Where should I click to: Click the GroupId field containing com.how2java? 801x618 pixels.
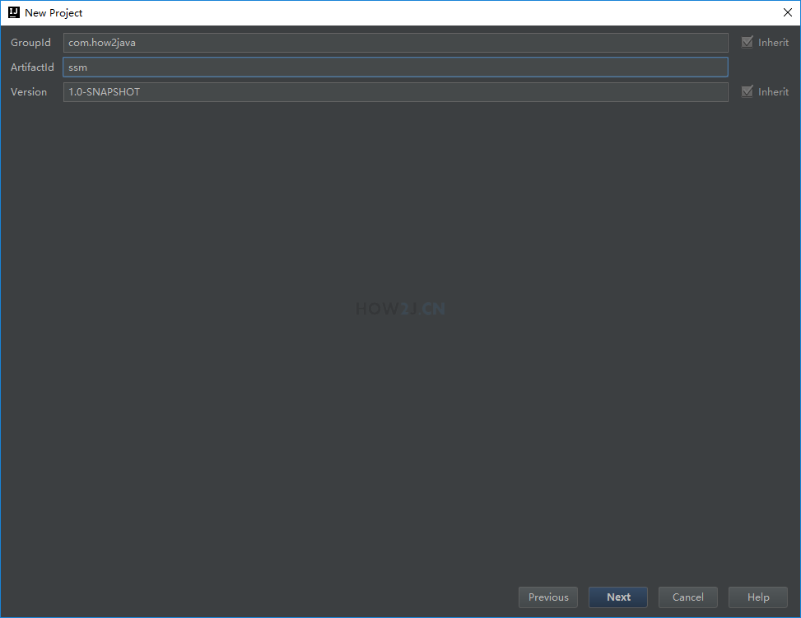coord(395,43)
